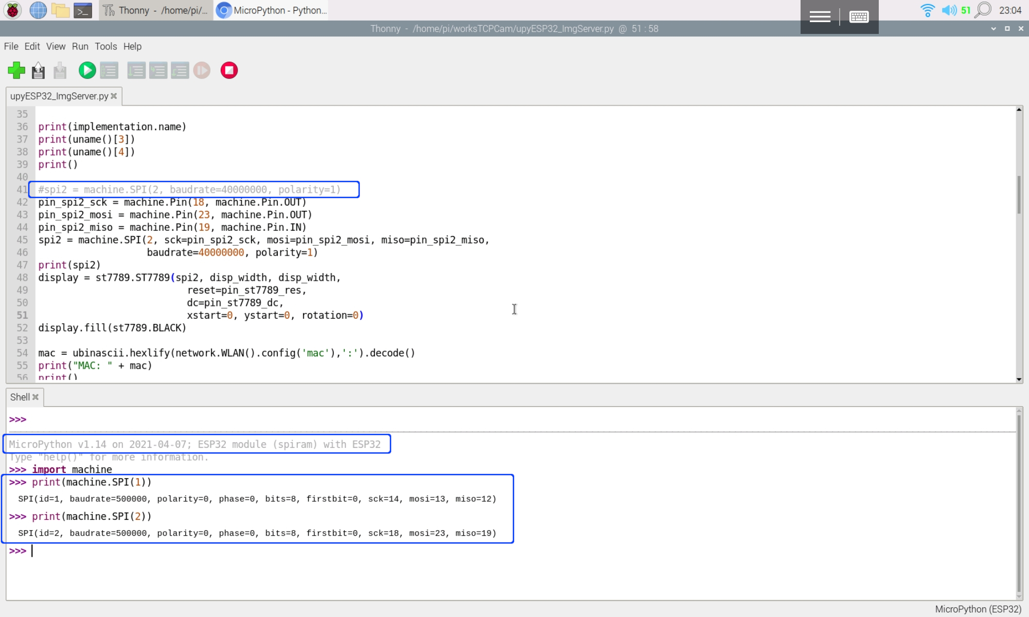
Task: Click MicroPython (ESP32) interpreter selector
Action: (x=978, y=609)
